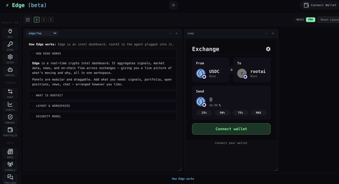Click the green Connect wallet button
Screen dimensions: 339x184
pos(231,129)
